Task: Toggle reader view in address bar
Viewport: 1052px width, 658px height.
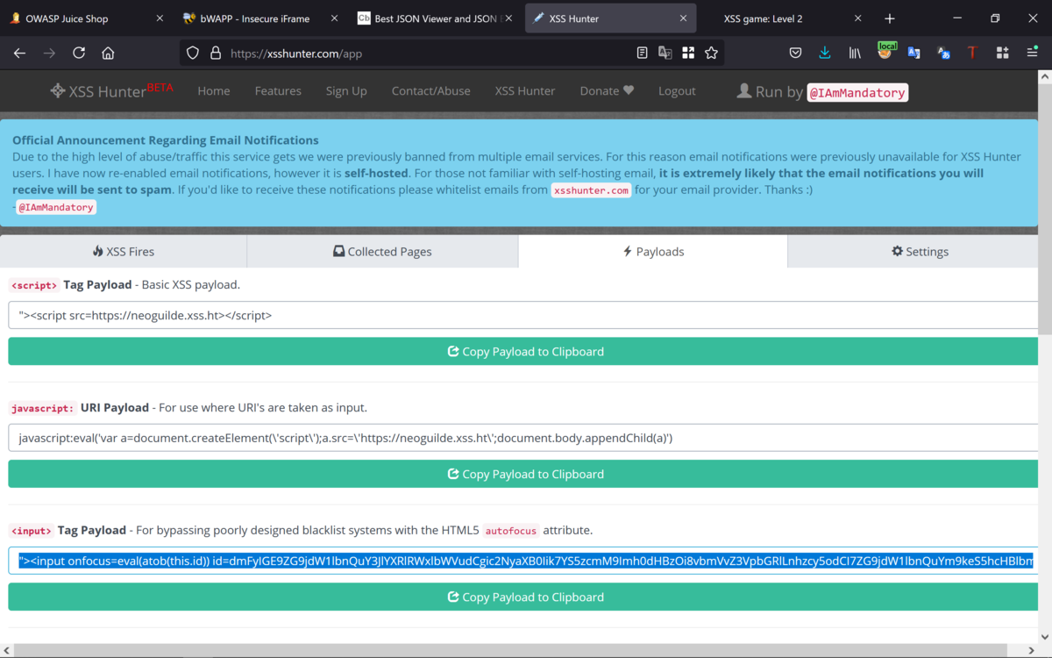Action: click(x=642, y=53)
